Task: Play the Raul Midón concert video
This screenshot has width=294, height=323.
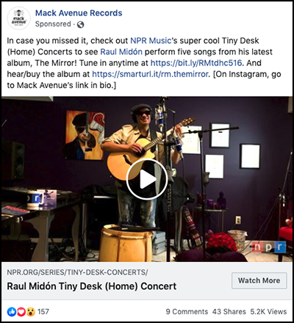Action: pyautogui.click(x=147, y=179)
